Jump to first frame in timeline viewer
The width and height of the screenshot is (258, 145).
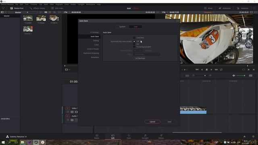click(197, 70)
